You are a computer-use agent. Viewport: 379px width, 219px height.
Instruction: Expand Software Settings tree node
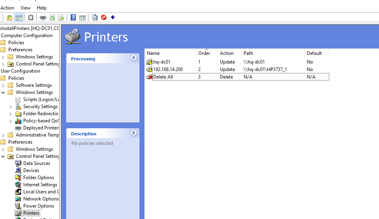pyautogui.click(x=3, y=85)
